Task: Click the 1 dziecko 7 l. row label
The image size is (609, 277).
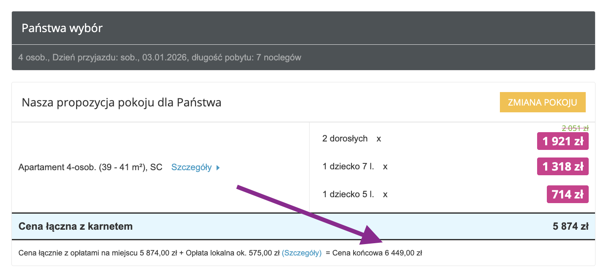Action: point(348,166)
